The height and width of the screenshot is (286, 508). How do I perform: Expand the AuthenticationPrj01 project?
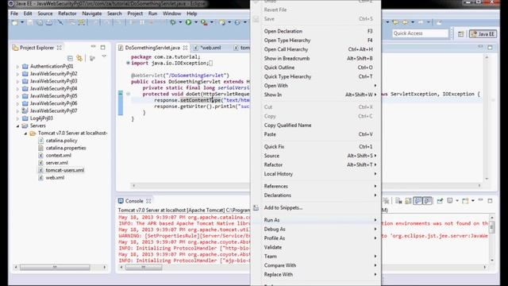(17, 67)
